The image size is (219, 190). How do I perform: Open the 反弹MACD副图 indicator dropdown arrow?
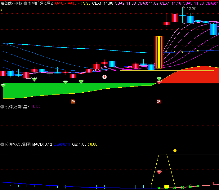point(2,144)
